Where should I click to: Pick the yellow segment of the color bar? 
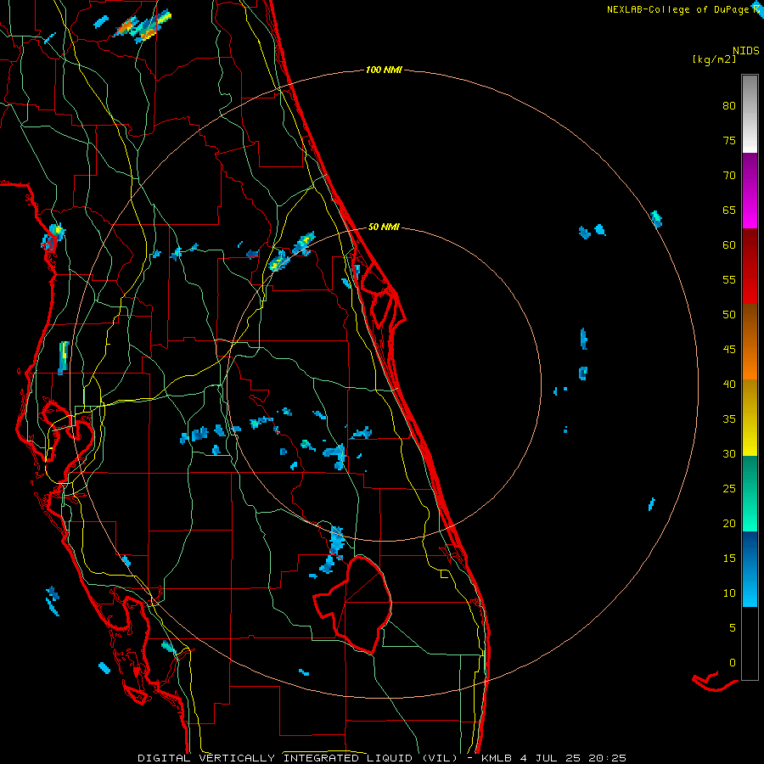[x=750, y=418]
